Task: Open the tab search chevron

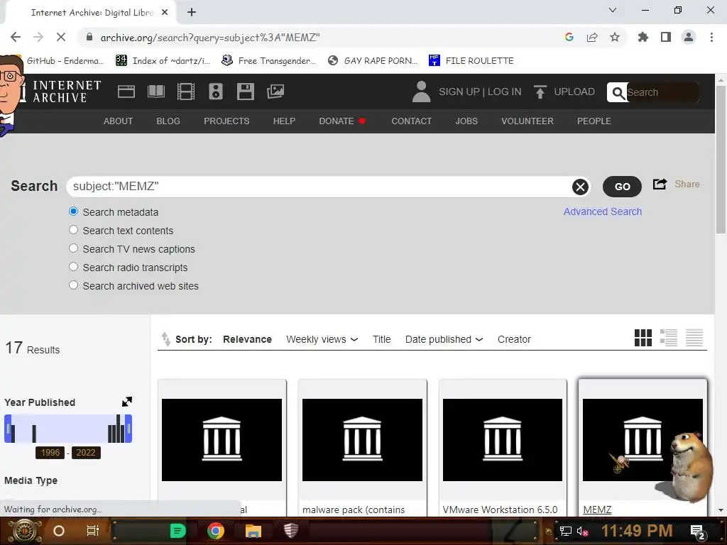Action: click(x=613, y=10)
